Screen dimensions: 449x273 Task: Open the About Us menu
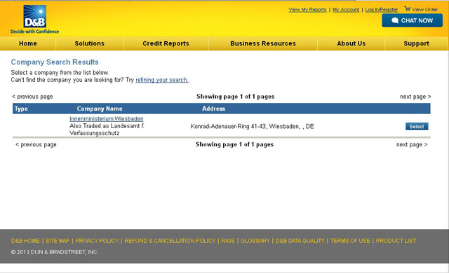[351, 43]
